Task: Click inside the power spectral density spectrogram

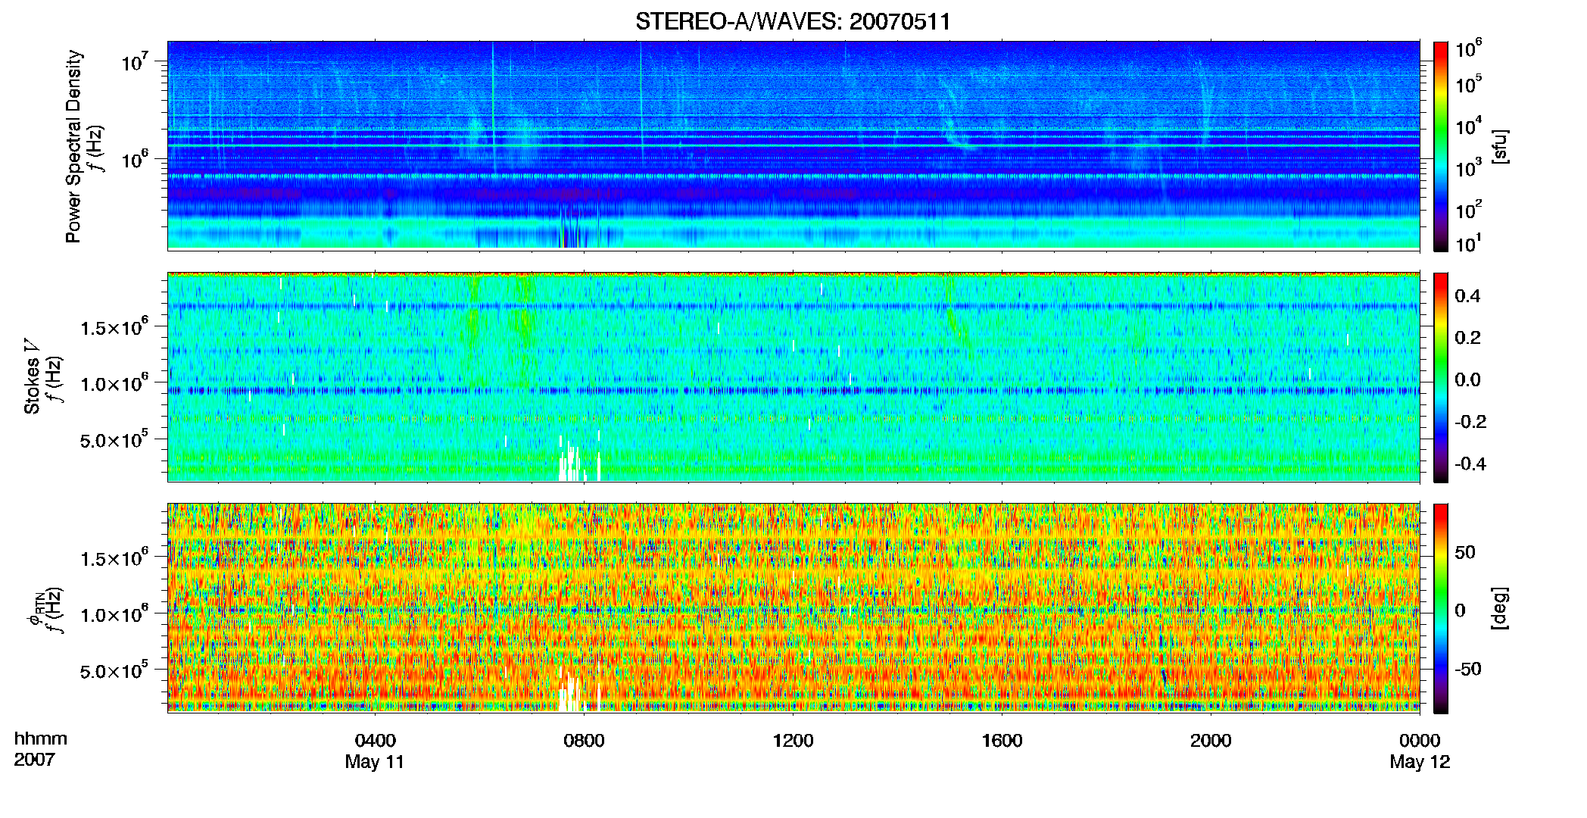Action: [793, 145]
